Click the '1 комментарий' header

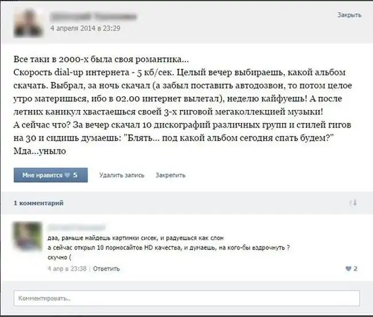tap(38, 203)
